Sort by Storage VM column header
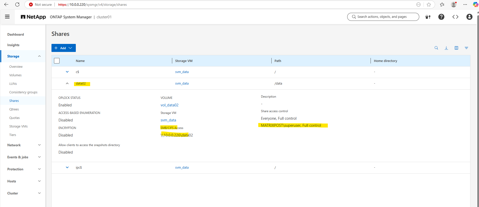Viewport: 479px width, 207px height. (184, 61)
